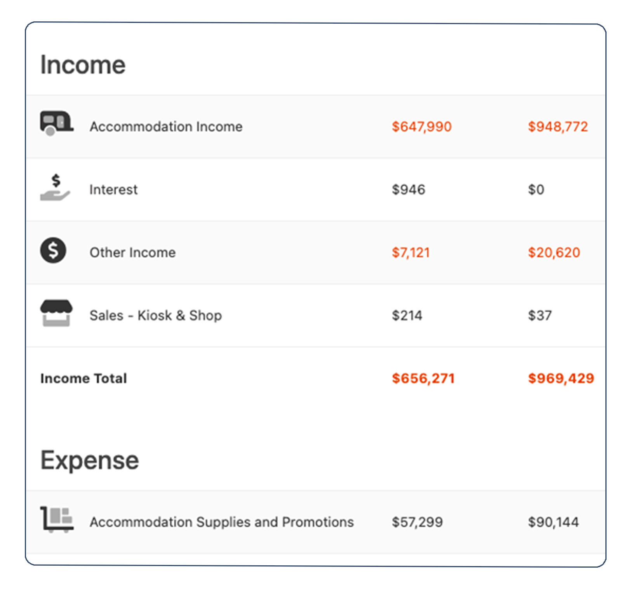This screenshot has width=631, height=589.
Task: Click the dollar-circle Other Income icon
Action: [x=53, y=250]
